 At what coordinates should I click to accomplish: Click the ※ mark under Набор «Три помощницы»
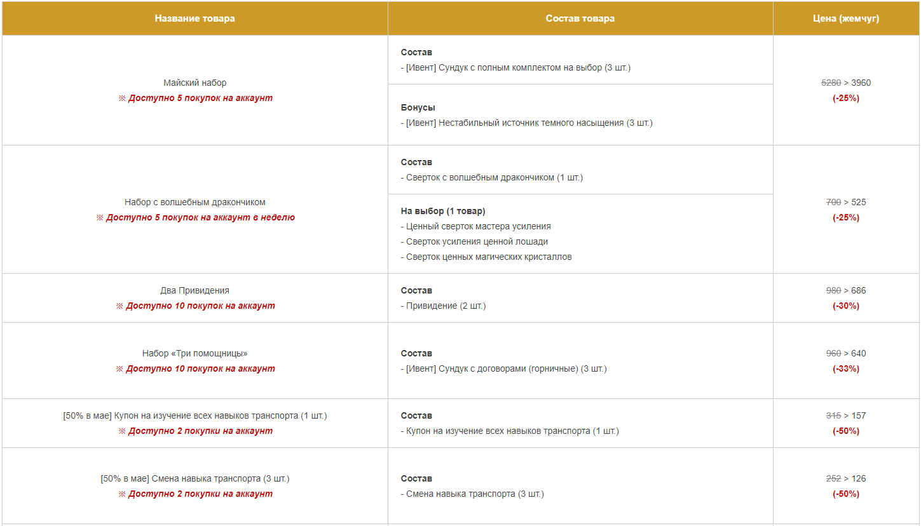119,369
